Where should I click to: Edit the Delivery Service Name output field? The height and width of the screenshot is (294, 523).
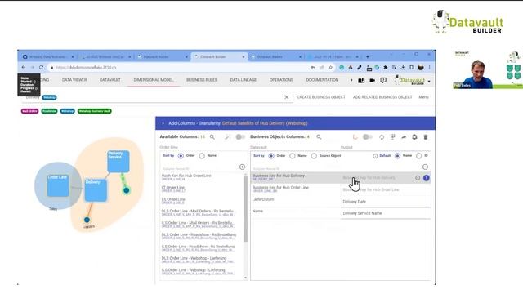click(386, 213)
